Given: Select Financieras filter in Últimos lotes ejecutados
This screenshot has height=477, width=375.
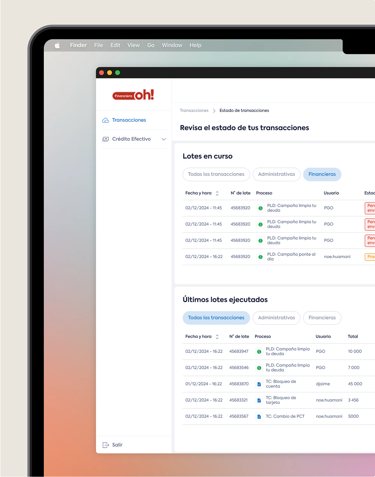Looking at the screenshot, I should coord(322,318).
